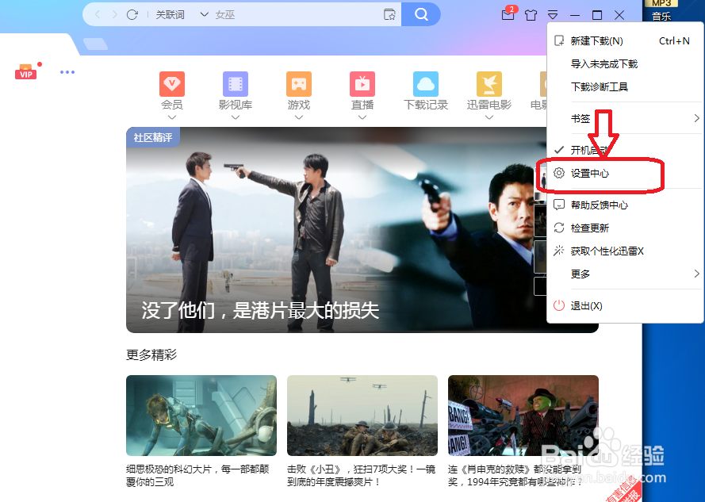Click 更多精彩 section heading

pos(151,355)
